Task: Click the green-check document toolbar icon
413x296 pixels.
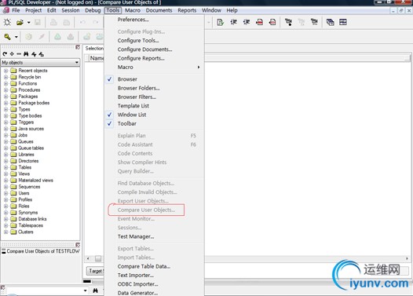Action: (220, 22)
